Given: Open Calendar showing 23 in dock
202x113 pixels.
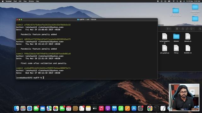Looking at the screenshot, I should coord(69,109).
